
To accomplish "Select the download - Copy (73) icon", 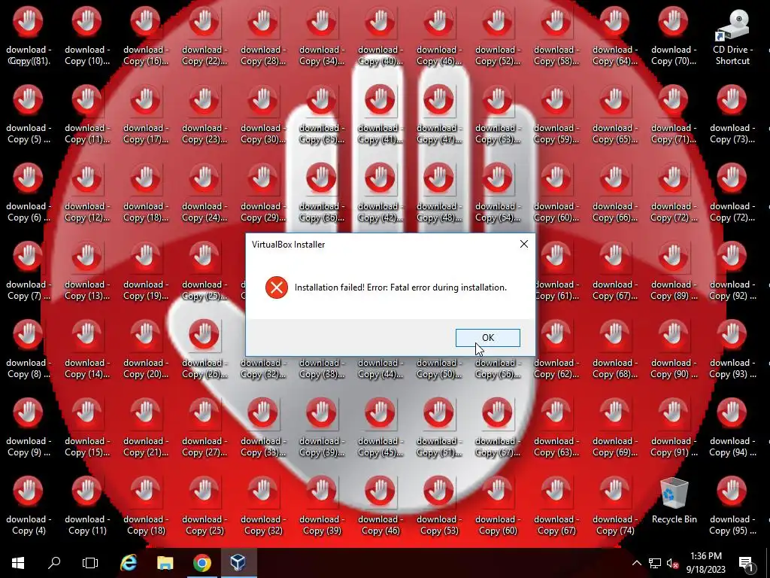I will (732, 116).
